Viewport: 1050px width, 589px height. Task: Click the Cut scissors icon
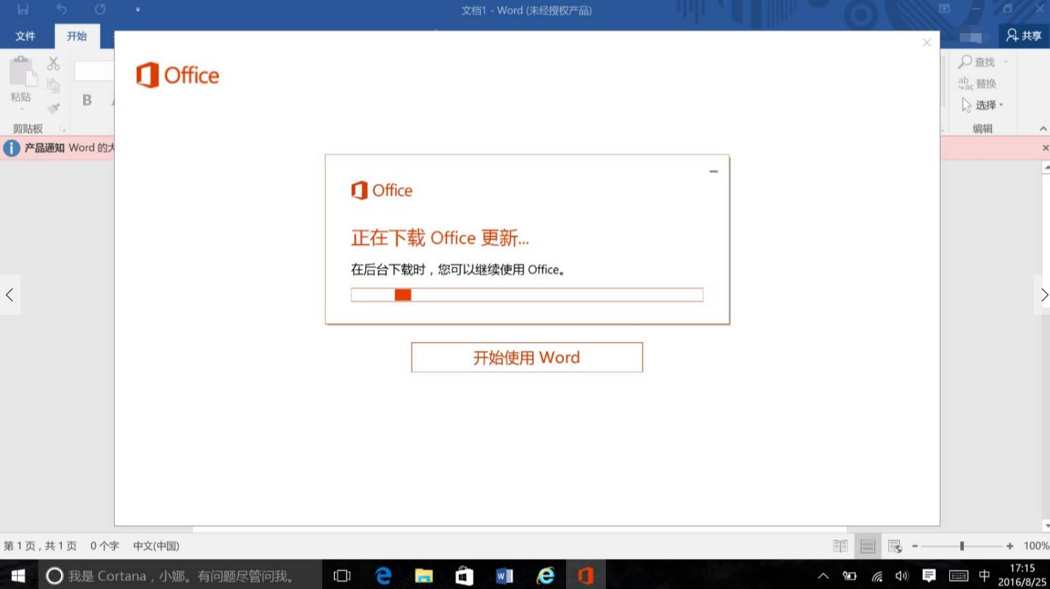click(52, 63)
